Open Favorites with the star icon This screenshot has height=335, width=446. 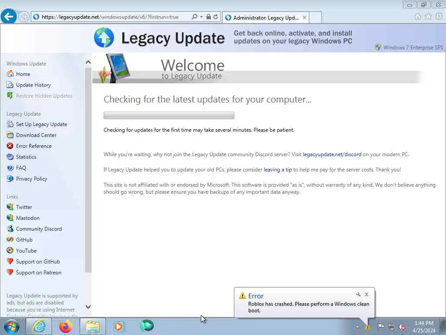tap(428, 17)
